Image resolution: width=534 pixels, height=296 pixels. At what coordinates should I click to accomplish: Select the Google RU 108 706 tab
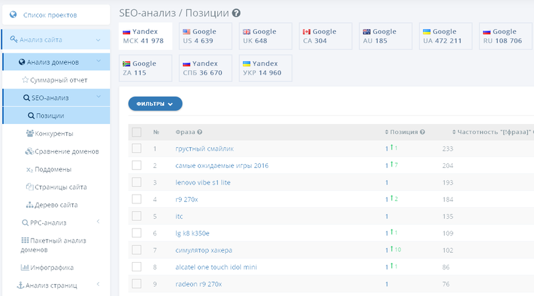[x=506, y=36]
